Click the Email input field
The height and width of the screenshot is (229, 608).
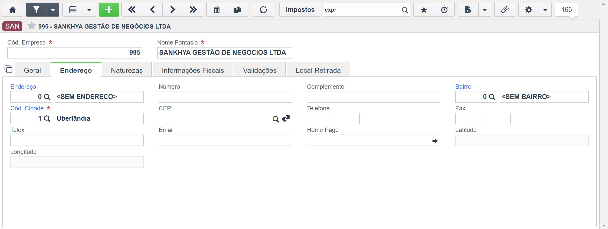225,140
